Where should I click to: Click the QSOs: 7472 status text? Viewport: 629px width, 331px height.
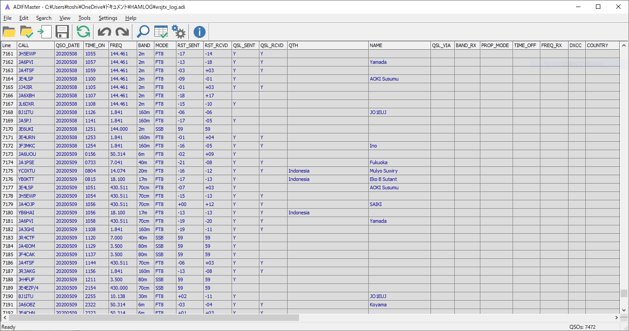point(582,327)
